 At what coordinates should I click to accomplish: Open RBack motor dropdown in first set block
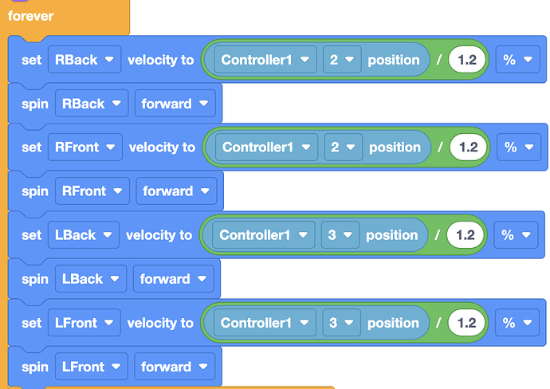point(84,60)
